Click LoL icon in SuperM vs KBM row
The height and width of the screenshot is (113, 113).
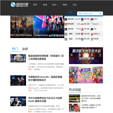coord(66,19)
